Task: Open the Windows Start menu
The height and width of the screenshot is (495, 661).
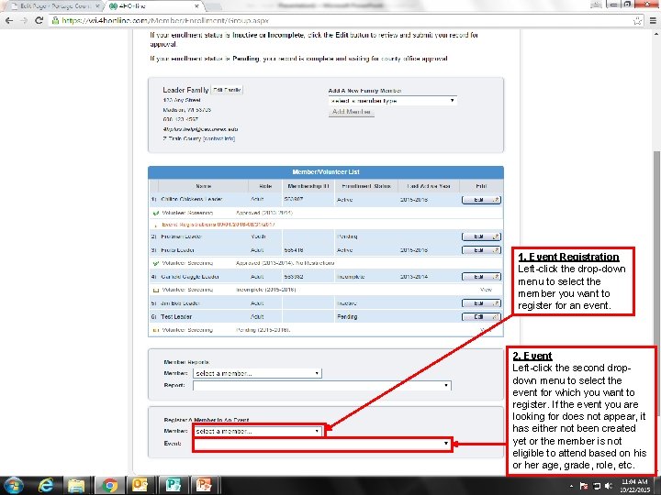Action: [14, 485]
